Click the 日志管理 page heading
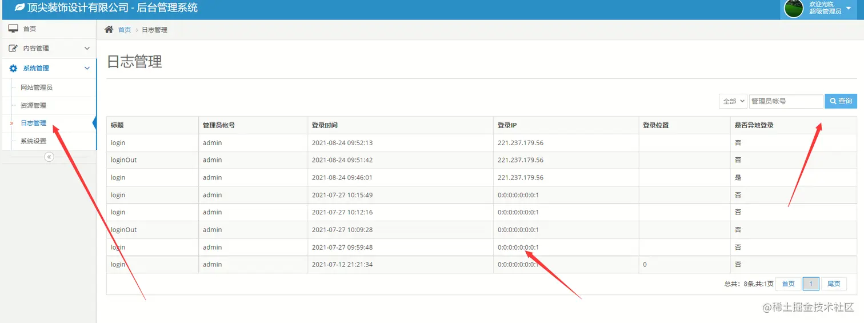 point(134,61)
